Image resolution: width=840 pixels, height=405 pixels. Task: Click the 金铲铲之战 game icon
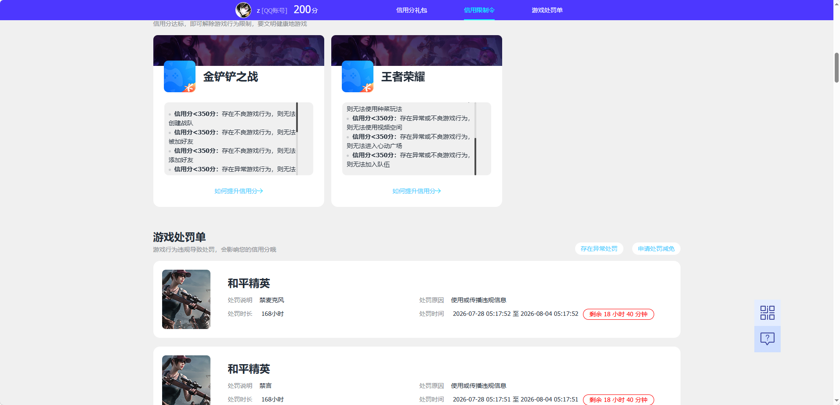tap(180, 76)
